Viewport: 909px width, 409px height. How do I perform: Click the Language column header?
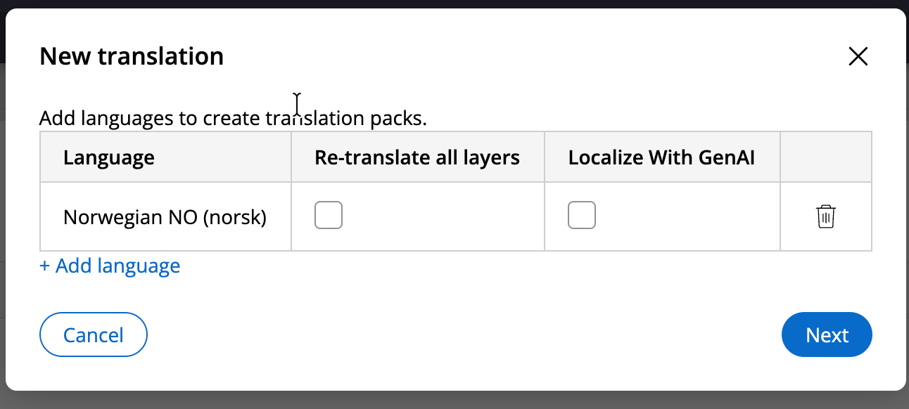[x=109, y=157]
